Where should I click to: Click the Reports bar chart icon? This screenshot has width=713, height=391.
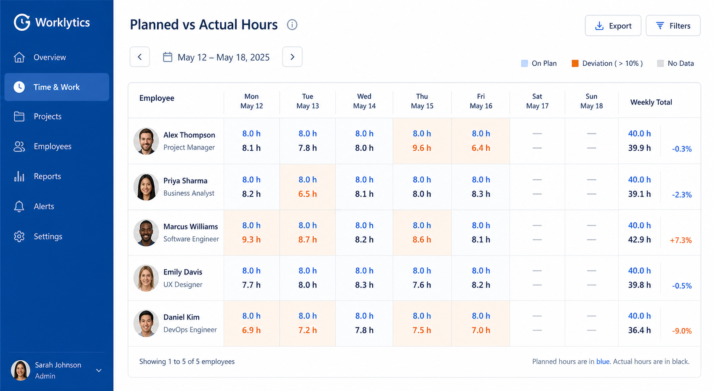coord(19,176)
